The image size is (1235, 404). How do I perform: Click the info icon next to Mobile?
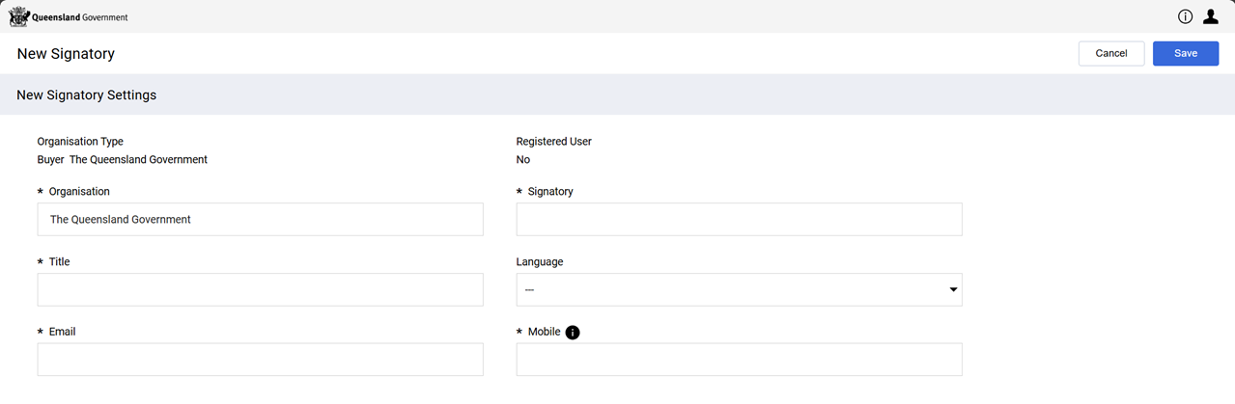click(573, 333)
